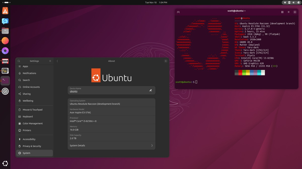The width and height of the screenshot is (302, 169).
Task: Click Show Apps at the dock bottom
Action: point(5,163)
